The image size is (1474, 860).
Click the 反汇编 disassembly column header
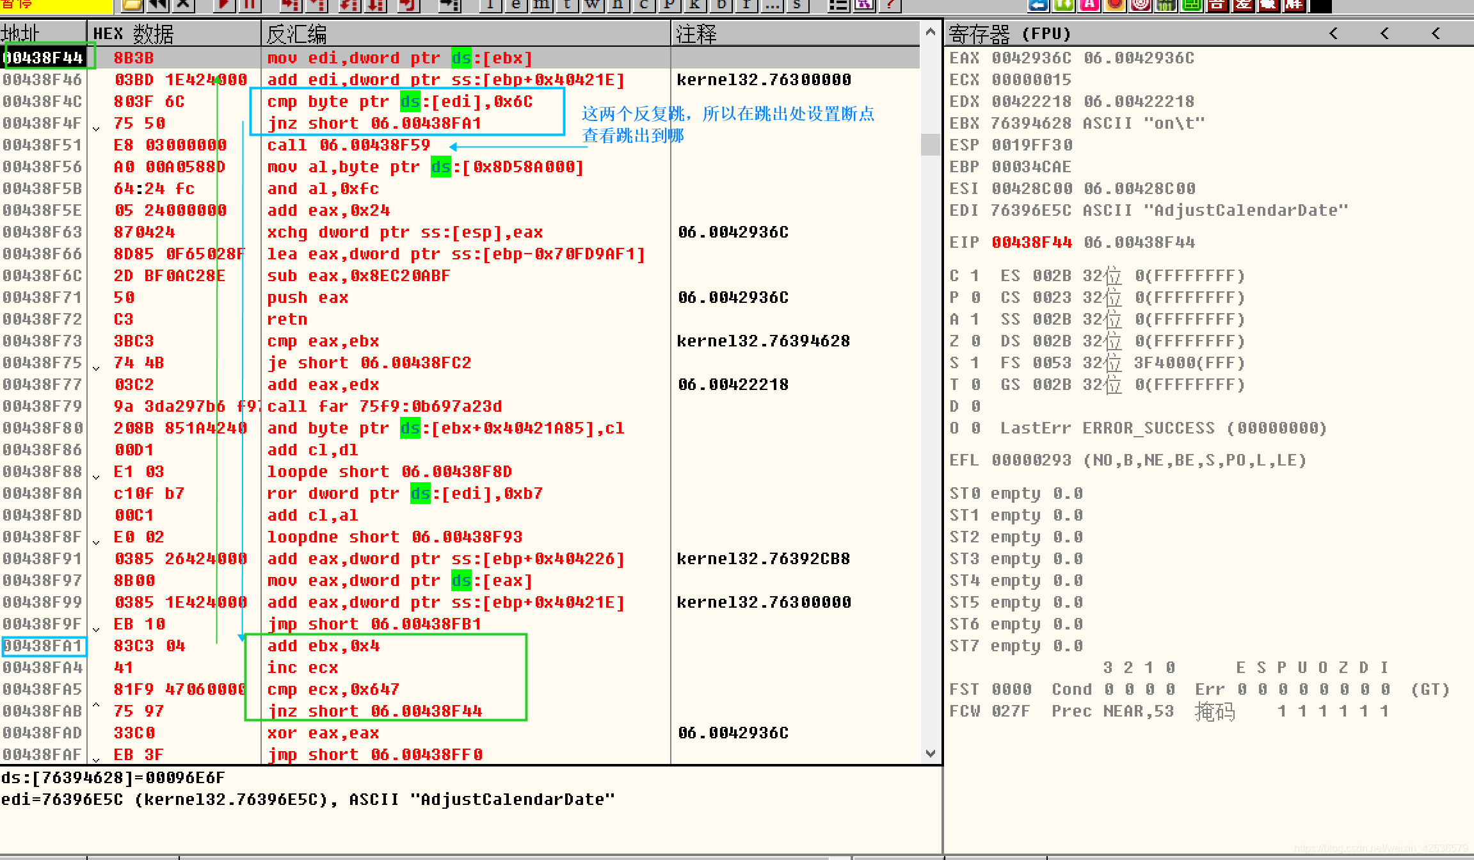[x=466, y=33]
